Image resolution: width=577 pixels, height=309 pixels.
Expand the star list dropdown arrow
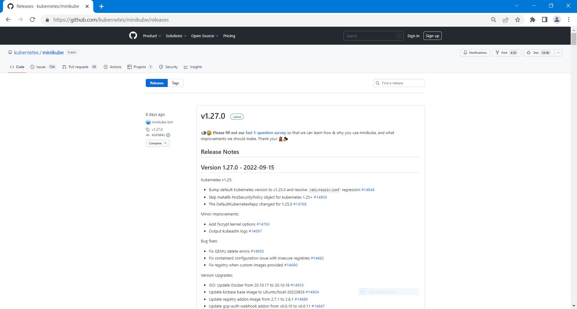pos(558,53)
